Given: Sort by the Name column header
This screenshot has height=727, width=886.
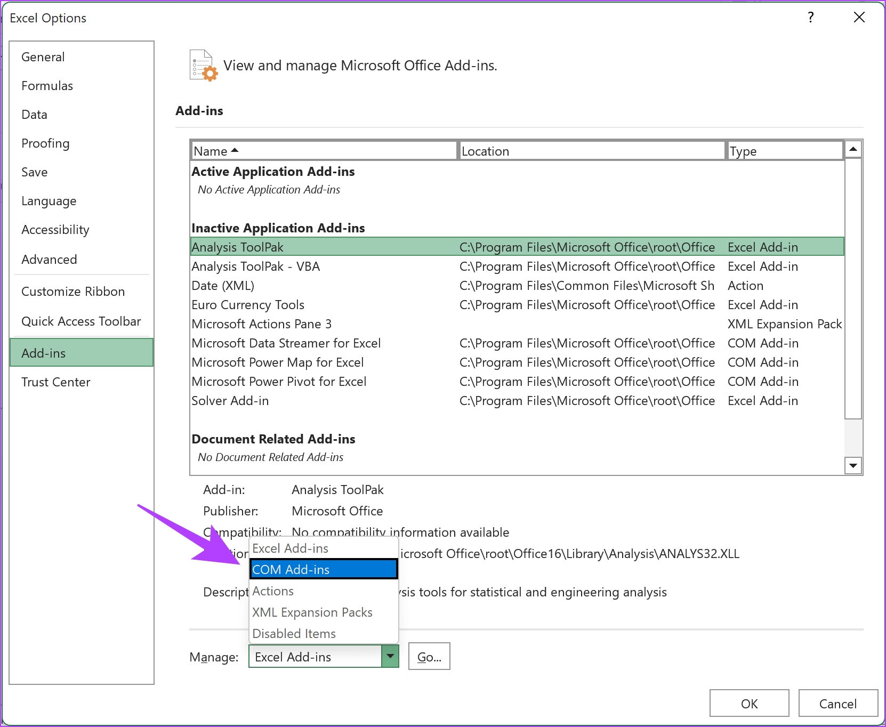Looking at the screenshot, I should [x=324, y=151].
